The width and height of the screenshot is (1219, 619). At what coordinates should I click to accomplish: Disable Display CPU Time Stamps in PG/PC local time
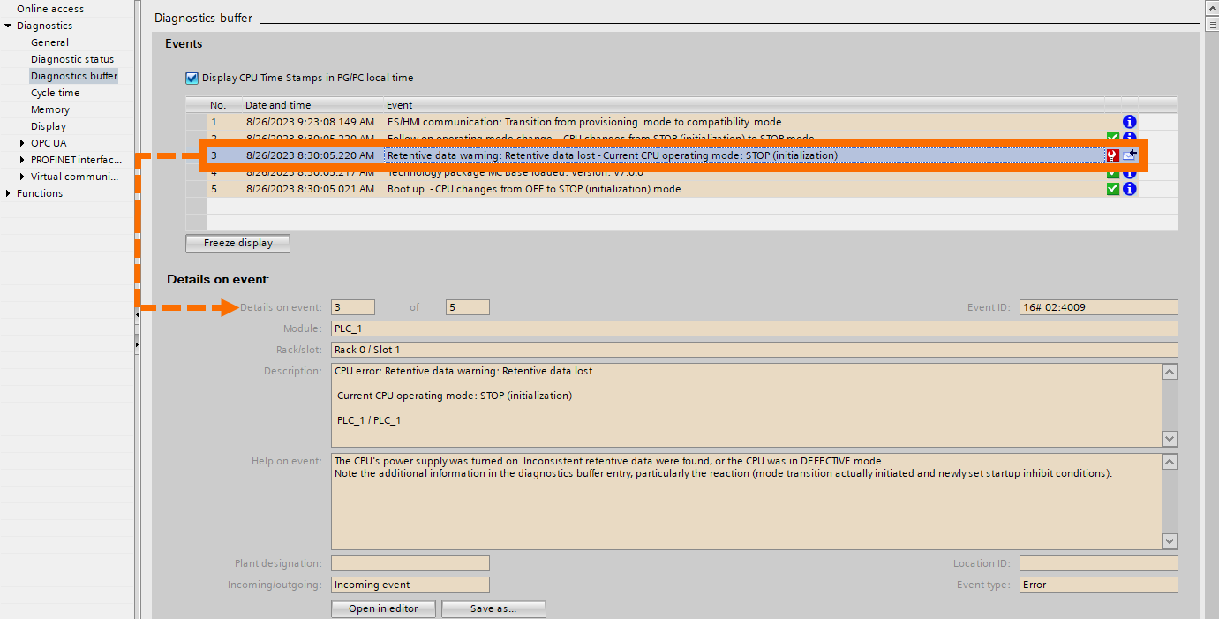192,78
